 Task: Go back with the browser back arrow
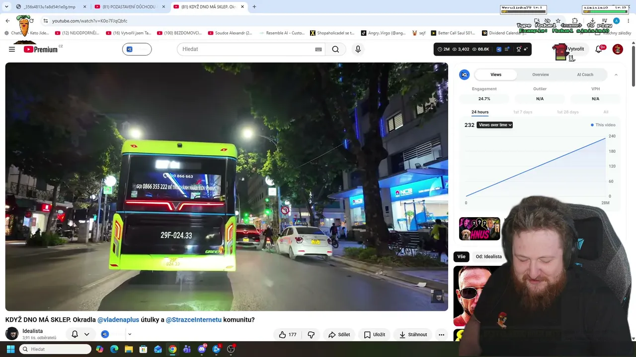coord(7,21)
